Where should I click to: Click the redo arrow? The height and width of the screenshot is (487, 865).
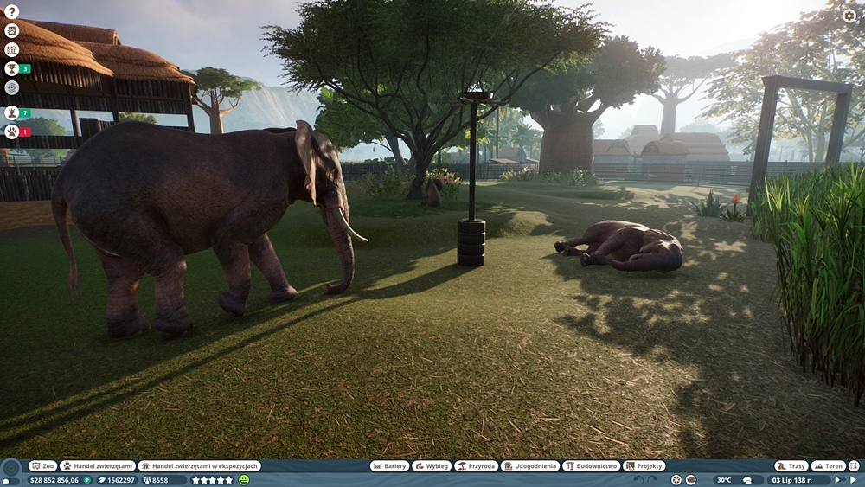pyautogui.click(x=652, y=480)
